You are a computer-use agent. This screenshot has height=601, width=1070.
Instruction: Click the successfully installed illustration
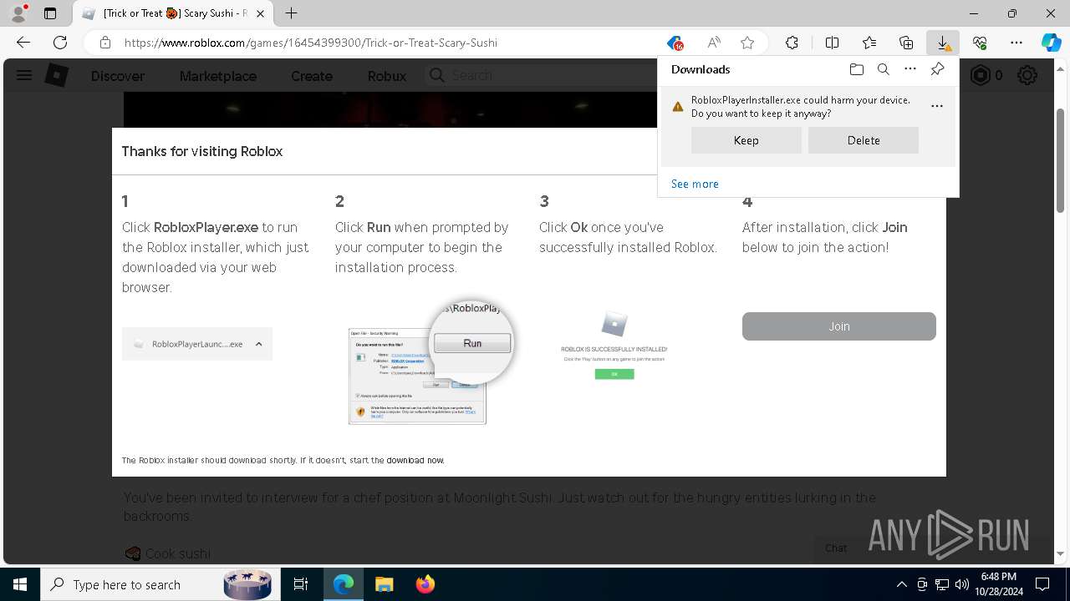pos(614,346)
